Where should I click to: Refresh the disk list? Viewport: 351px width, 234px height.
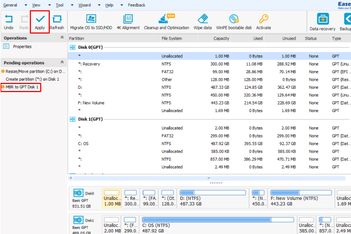(57, 22)
